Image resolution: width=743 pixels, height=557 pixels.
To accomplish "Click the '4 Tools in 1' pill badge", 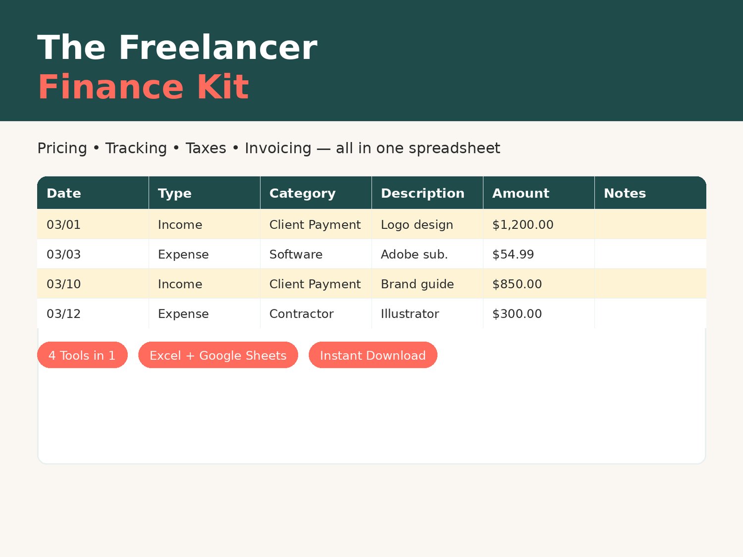I will tap(82, 355).
